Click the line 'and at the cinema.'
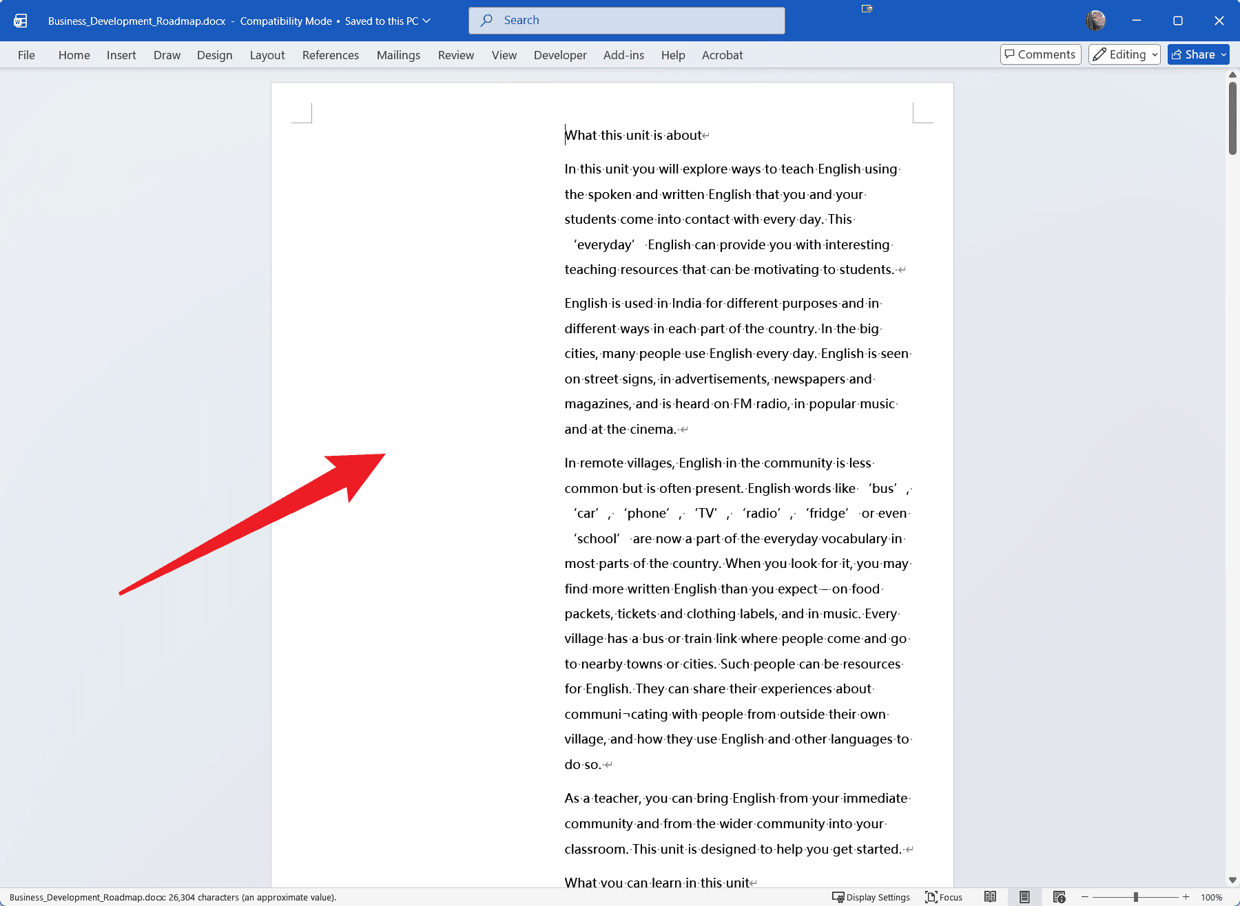The image size is (1240, 906). point(620,429)
